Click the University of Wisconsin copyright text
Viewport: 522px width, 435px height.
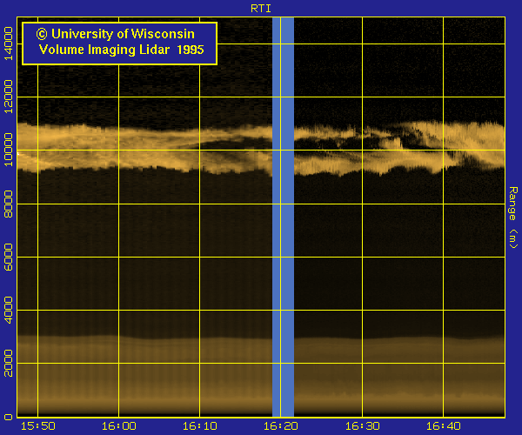115,34
